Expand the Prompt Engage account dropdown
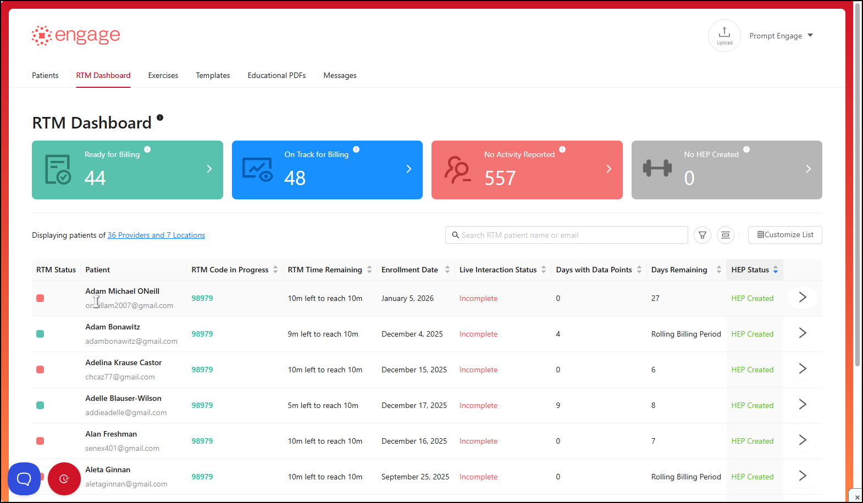 pos(781,36)
